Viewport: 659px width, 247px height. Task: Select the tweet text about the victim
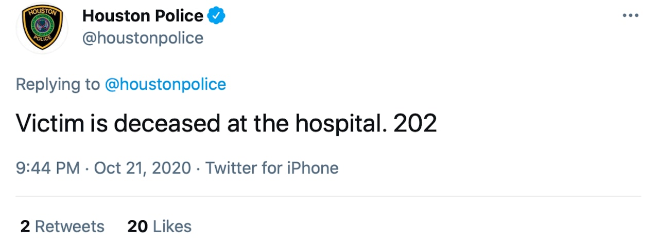pyautogui.click(x=227, y=123)
